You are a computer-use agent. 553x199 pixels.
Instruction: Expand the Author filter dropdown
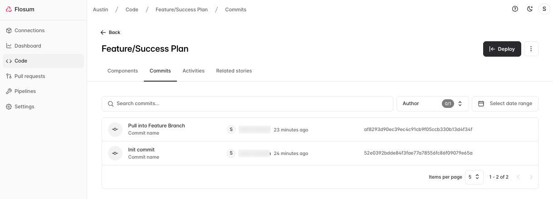[432, 103]
